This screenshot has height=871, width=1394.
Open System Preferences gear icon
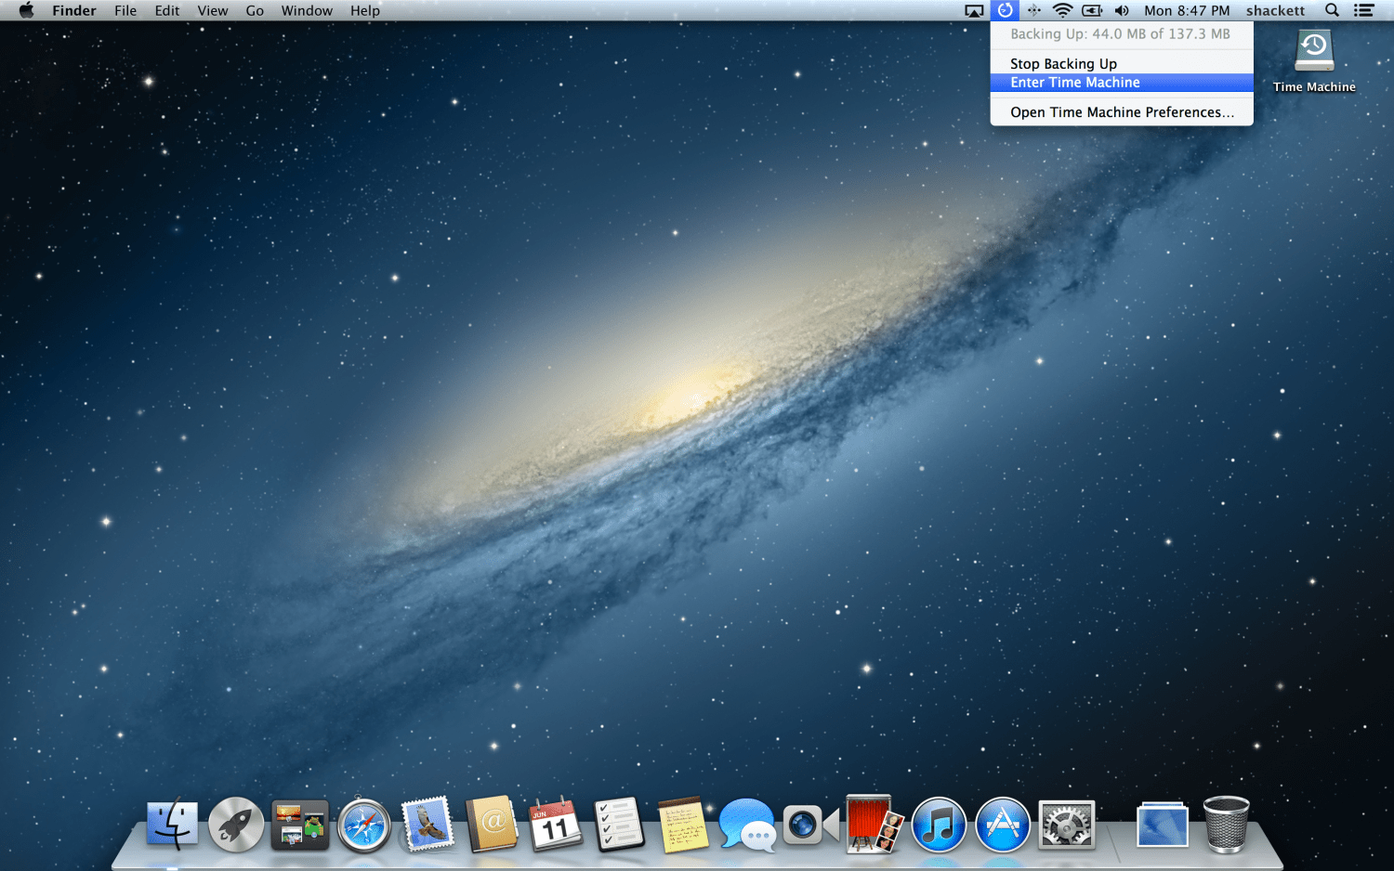[1067, 825]
